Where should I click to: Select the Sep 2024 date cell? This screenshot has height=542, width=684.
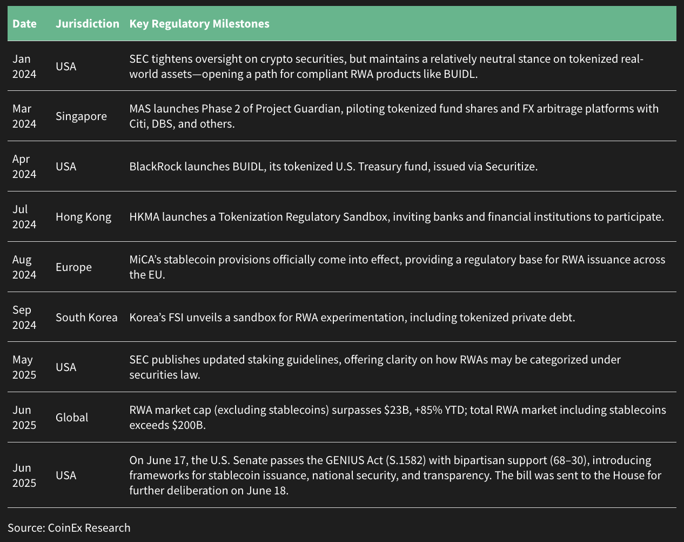(x=24, y=317)
